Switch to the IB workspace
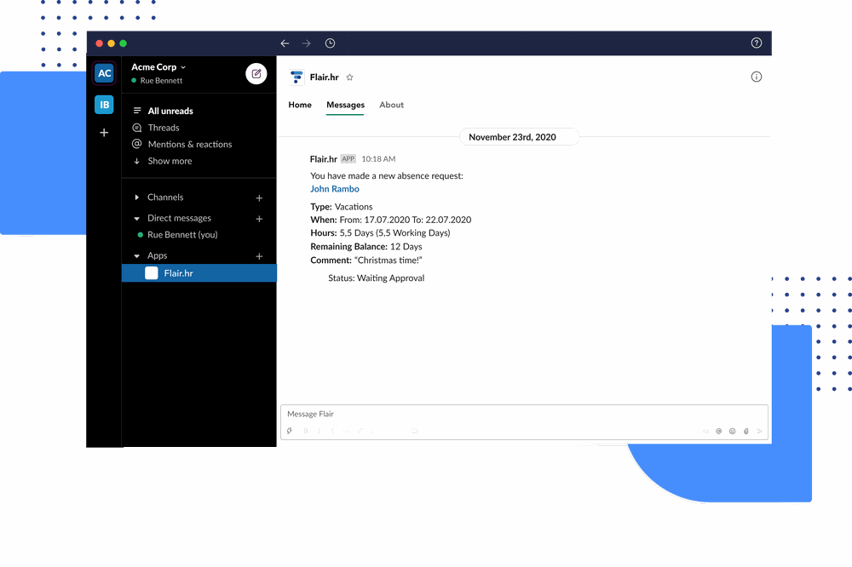Image resolution: width=852 pixels, height=567 pixels. pos(104,105)
